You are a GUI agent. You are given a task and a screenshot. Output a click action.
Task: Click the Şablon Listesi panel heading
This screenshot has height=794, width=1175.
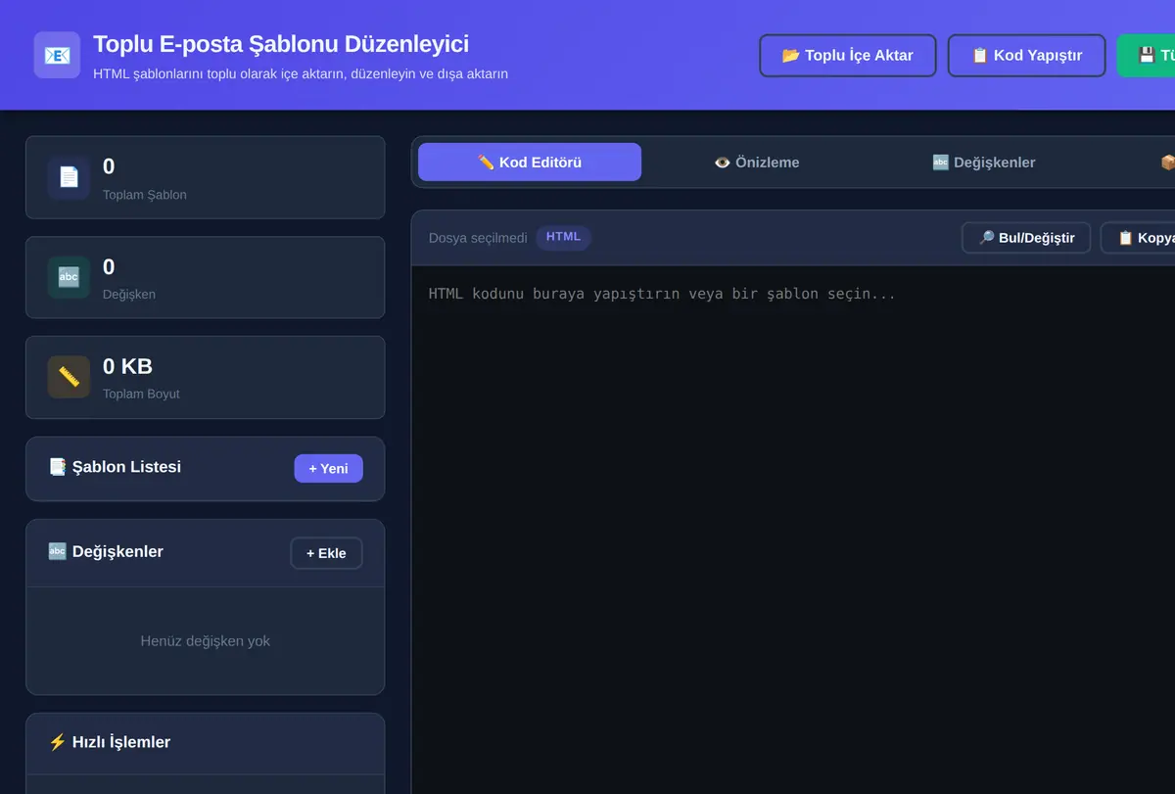tap(115, 467)
